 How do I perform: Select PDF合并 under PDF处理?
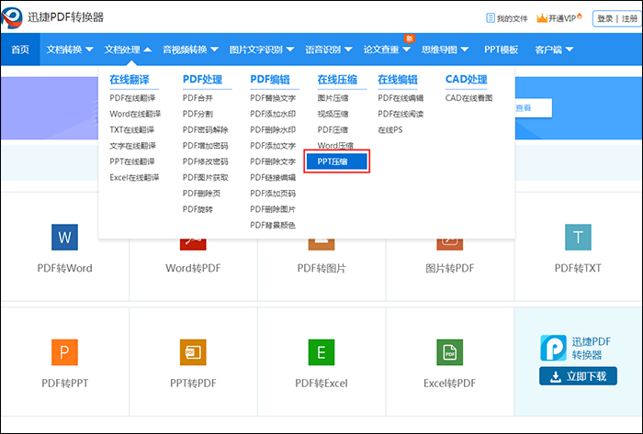pyautogui.click(x=197, y=98)
